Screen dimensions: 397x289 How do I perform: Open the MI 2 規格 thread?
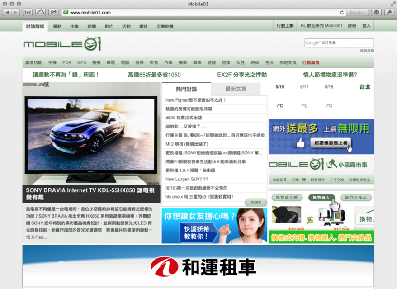pyautogui.click(x=187, y=144)
